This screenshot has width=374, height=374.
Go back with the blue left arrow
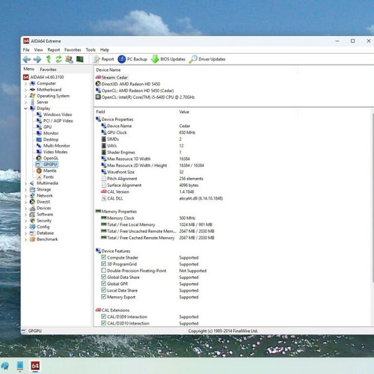(27, 59)
